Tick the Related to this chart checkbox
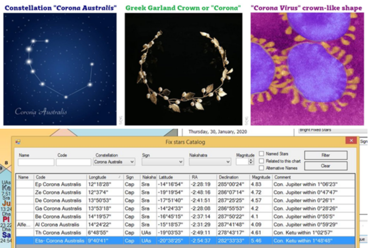This screenshot has height=248, width=371. click(x=261, y=160)
